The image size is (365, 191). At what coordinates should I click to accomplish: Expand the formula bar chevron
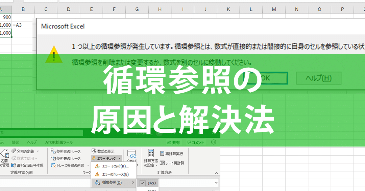pos(216,183)
